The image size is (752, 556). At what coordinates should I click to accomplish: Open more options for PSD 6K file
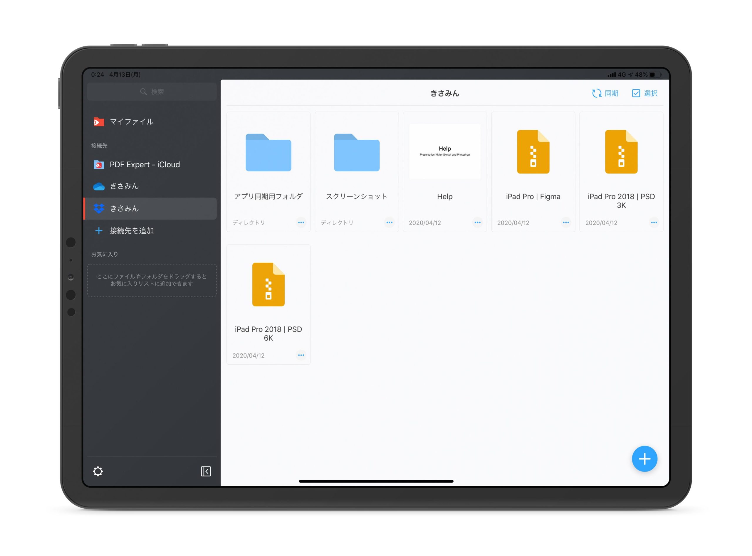pos(301,355)
